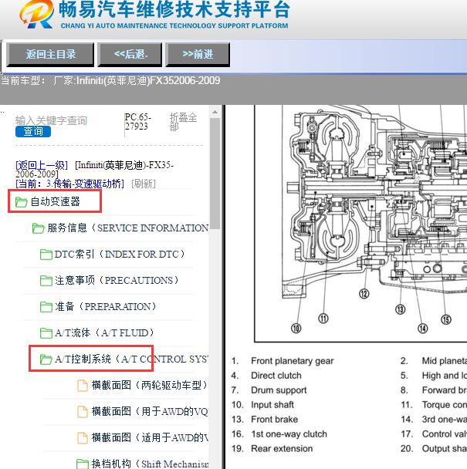Screen dimensions: 467x469
Task: Click callout number 15 in diagram
Action: 445,319
